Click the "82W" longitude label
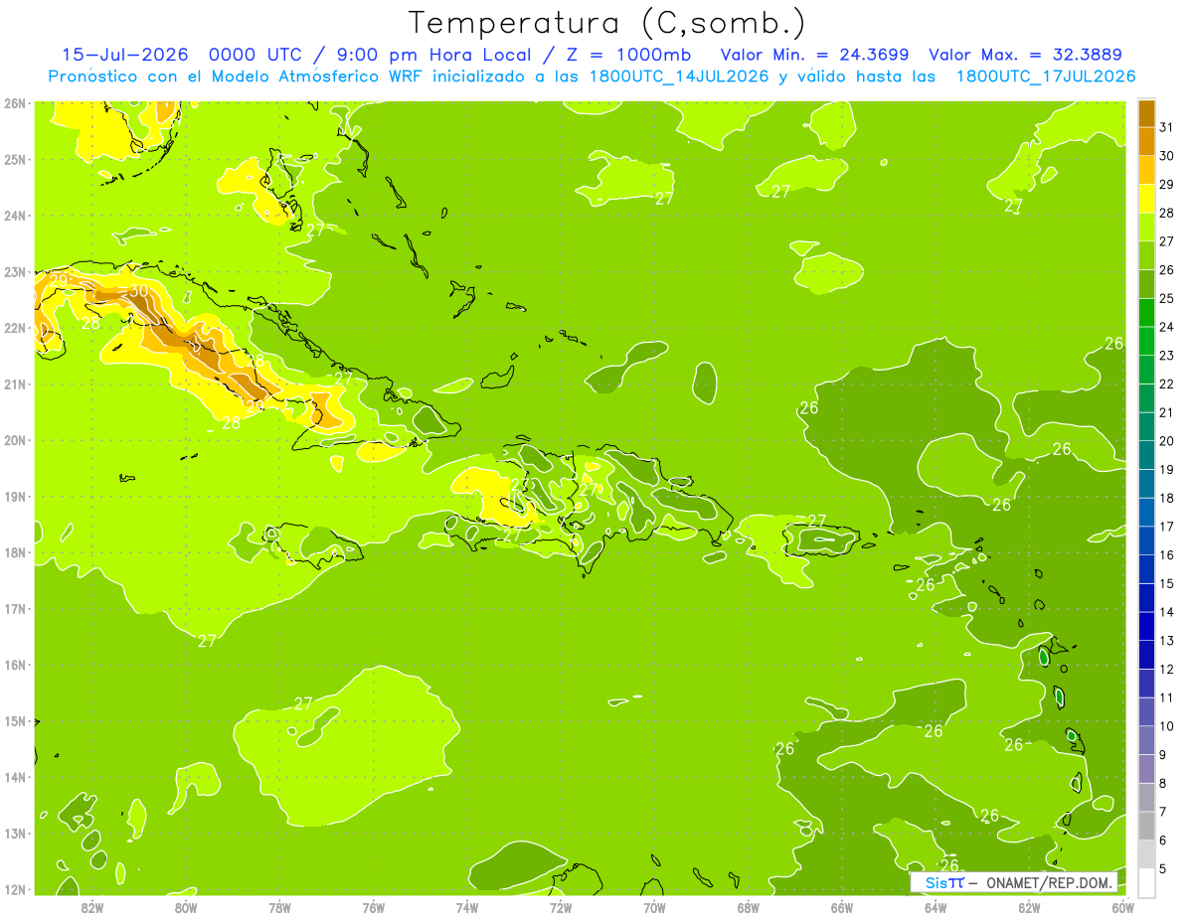 click(x=92, y=907)
